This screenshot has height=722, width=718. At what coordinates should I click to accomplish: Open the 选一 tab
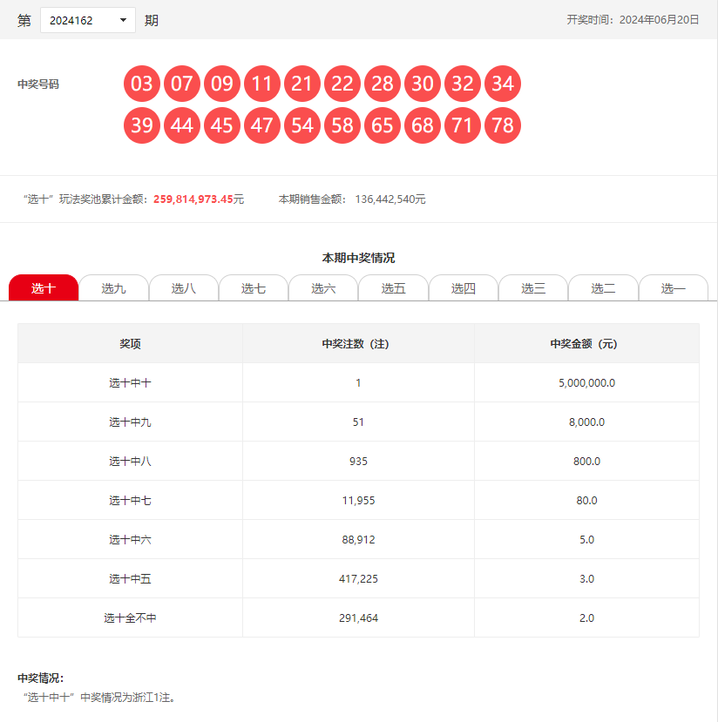point(673,288)
